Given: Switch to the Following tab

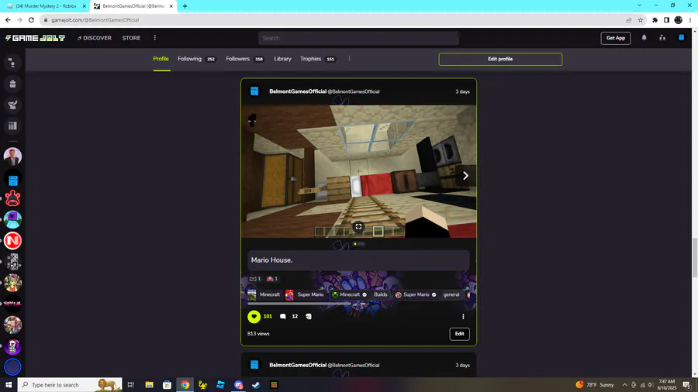Looking at the screenshot, I should [196, 59].
